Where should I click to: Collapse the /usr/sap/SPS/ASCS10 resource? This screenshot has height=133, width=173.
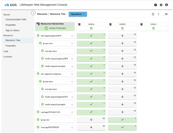tap(72, 112)
